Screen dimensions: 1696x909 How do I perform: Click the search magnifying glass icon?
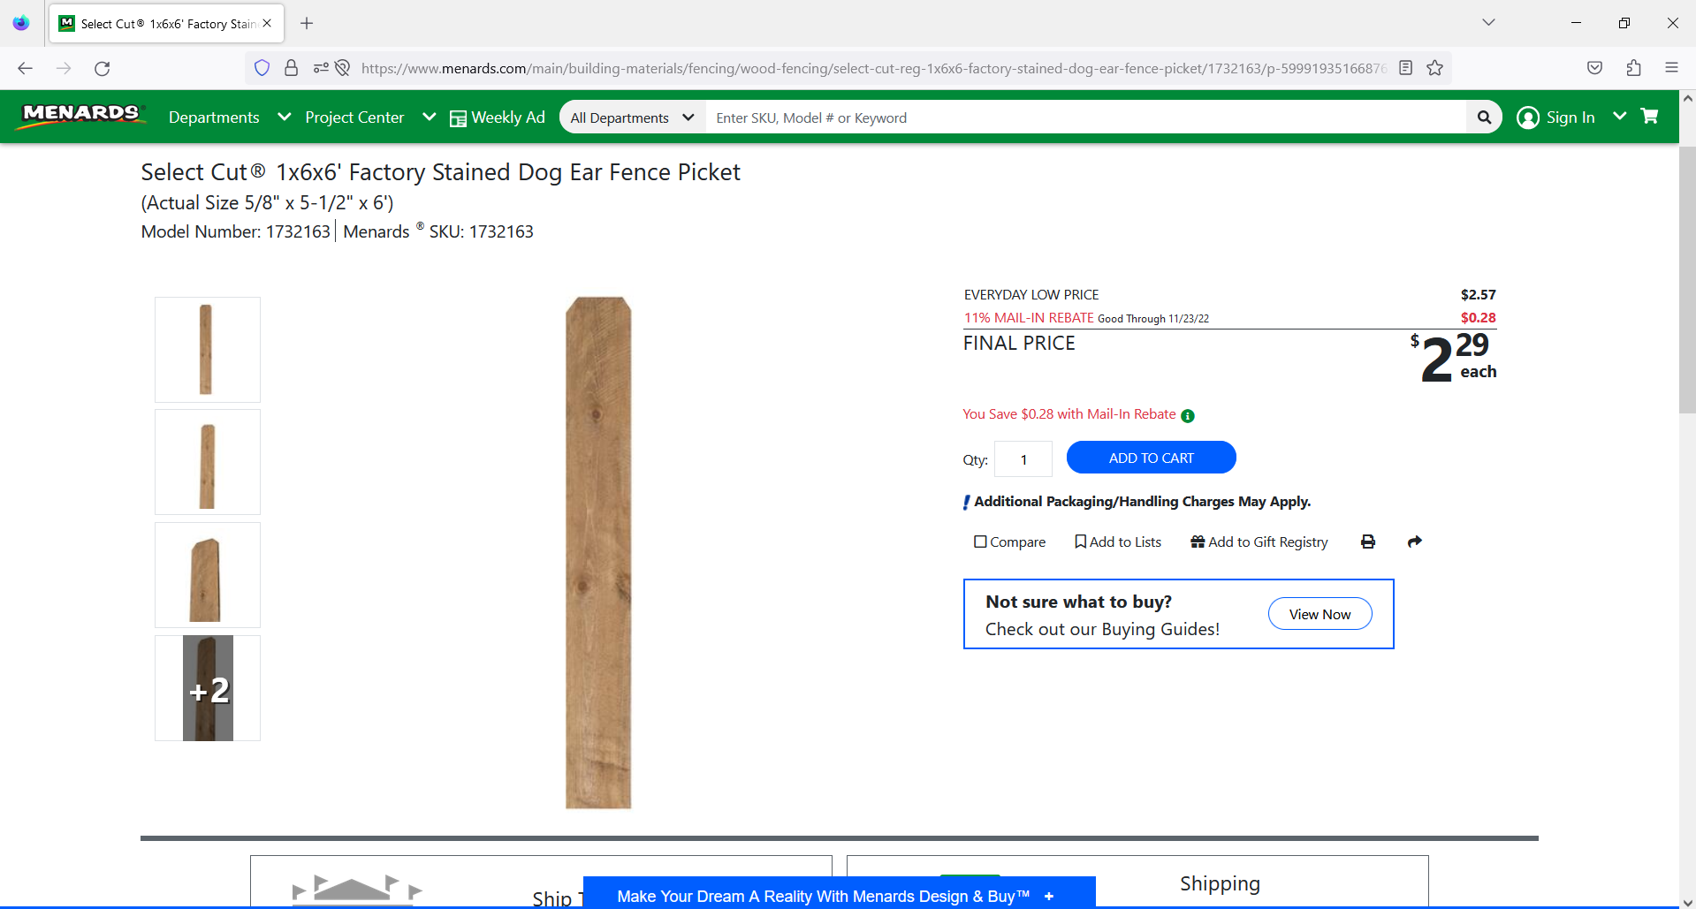pos(1484,117)
